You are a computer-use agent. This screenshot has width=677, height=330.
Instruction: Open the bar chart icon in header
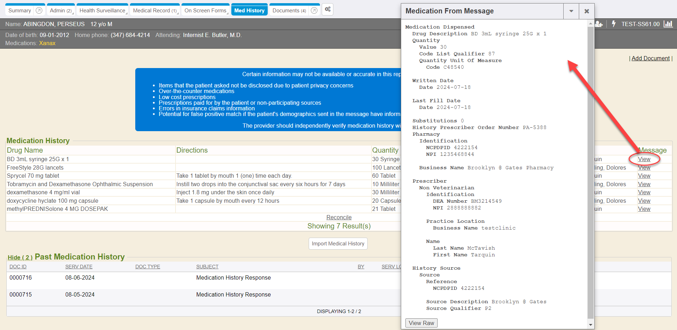click(668, 24)
